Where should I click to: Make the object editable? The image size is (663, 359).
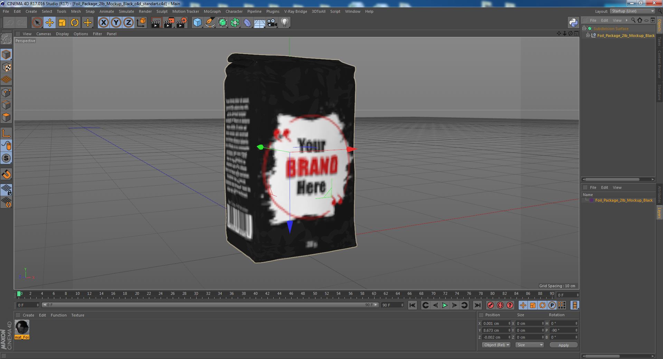(x=6, y=39)
